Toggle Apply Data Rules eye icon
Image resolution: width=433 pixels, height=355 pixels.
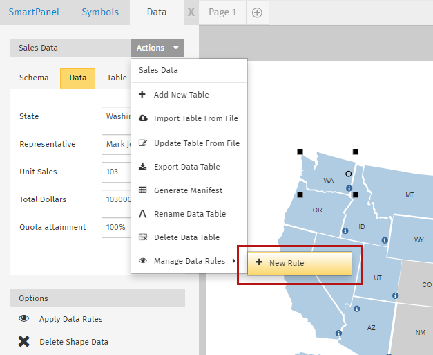click(24, 319)
